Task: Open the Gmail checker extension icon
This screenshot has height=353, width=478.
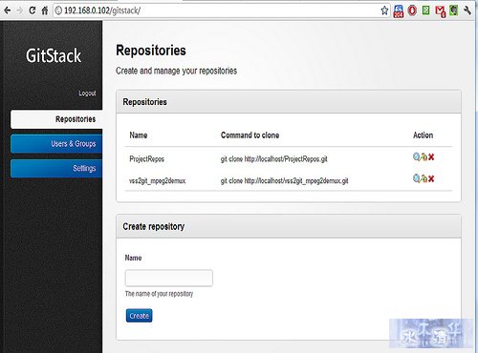Action: (x=441, y=11)
